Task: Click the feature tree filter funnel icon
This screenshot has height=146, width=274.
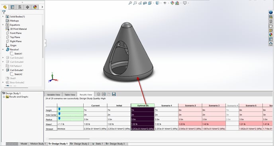Action: [4, 12]
